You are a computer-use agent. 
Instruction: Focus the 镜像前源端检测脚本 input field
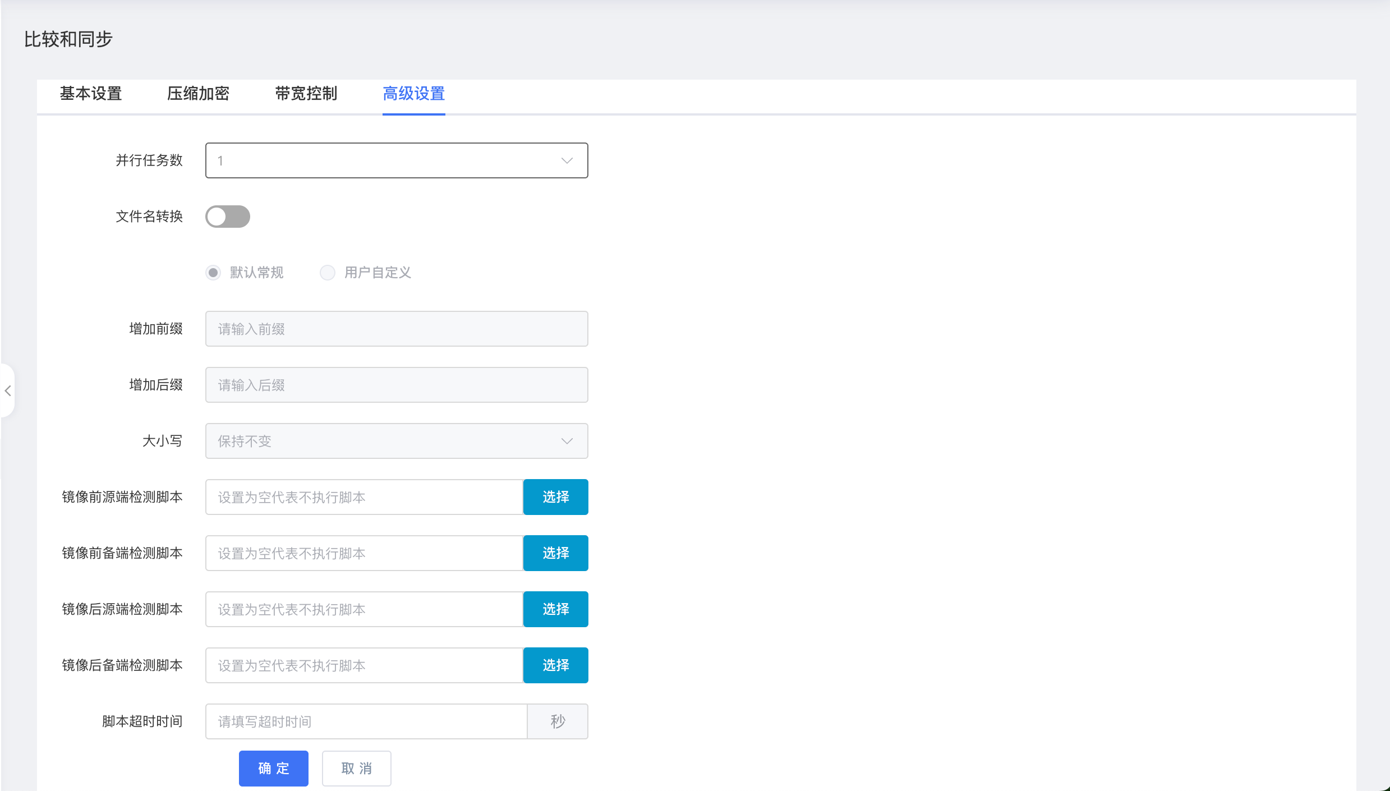[365, 497]
